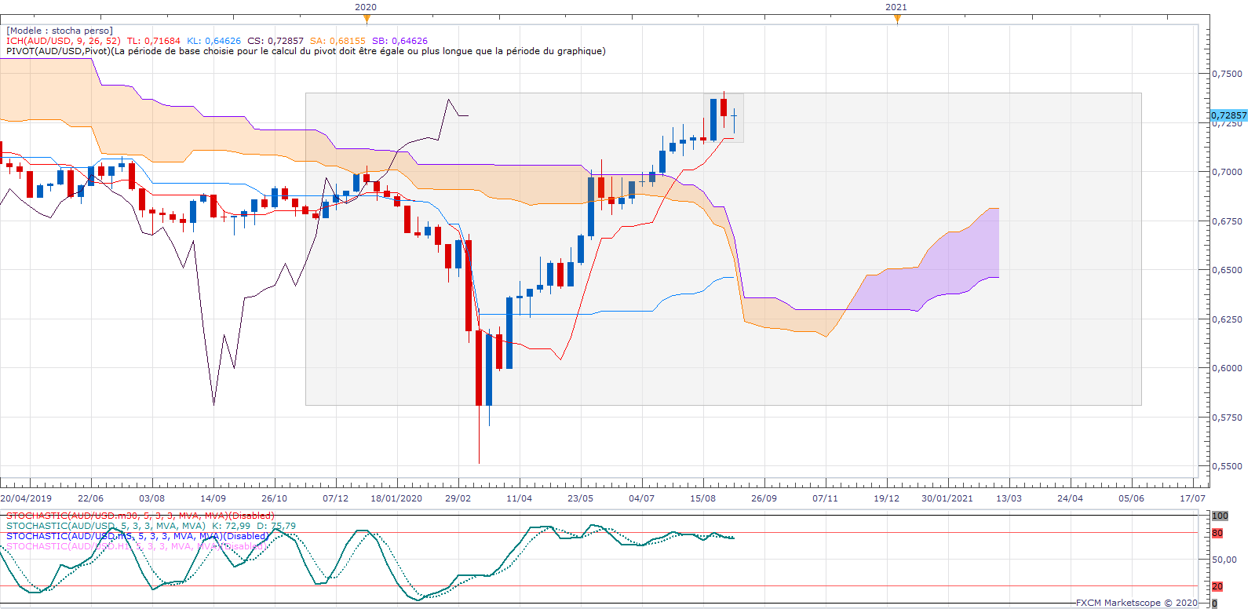Click the gray 100 stochastic scale tag
1255x609 pixels.
(x=1219, y=516)
